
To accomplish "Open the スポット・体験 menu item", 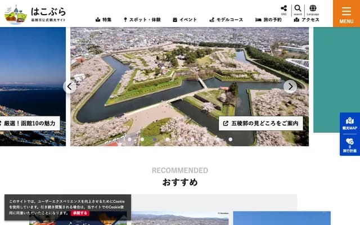I will click(142, 20).
